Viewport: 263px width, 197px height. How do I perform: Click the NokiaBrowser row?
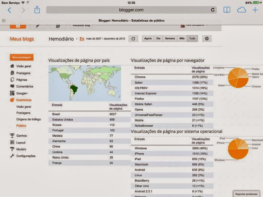(172, 126)
